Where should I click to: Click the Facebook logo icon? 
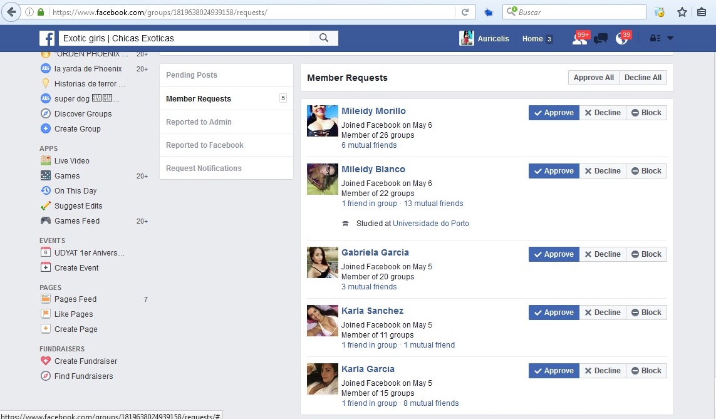coord(47,38)
